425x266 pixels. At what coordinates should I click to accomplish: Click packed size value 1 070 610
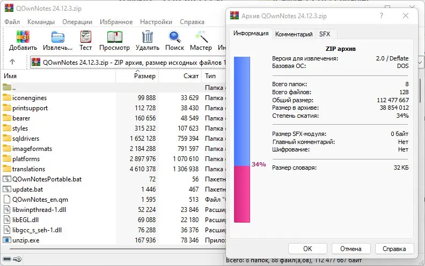(x=186, y=158)
